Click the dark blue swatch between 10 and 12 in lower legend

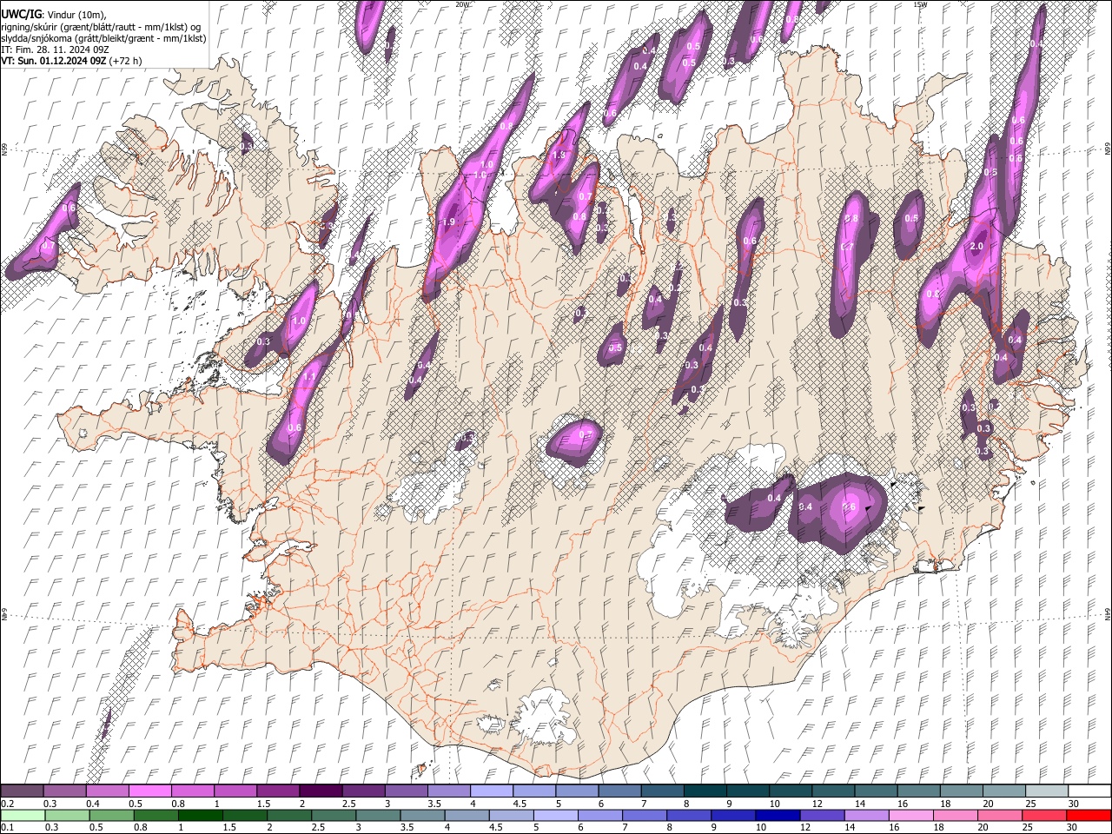pyautogui.click(x=777, y=815)
